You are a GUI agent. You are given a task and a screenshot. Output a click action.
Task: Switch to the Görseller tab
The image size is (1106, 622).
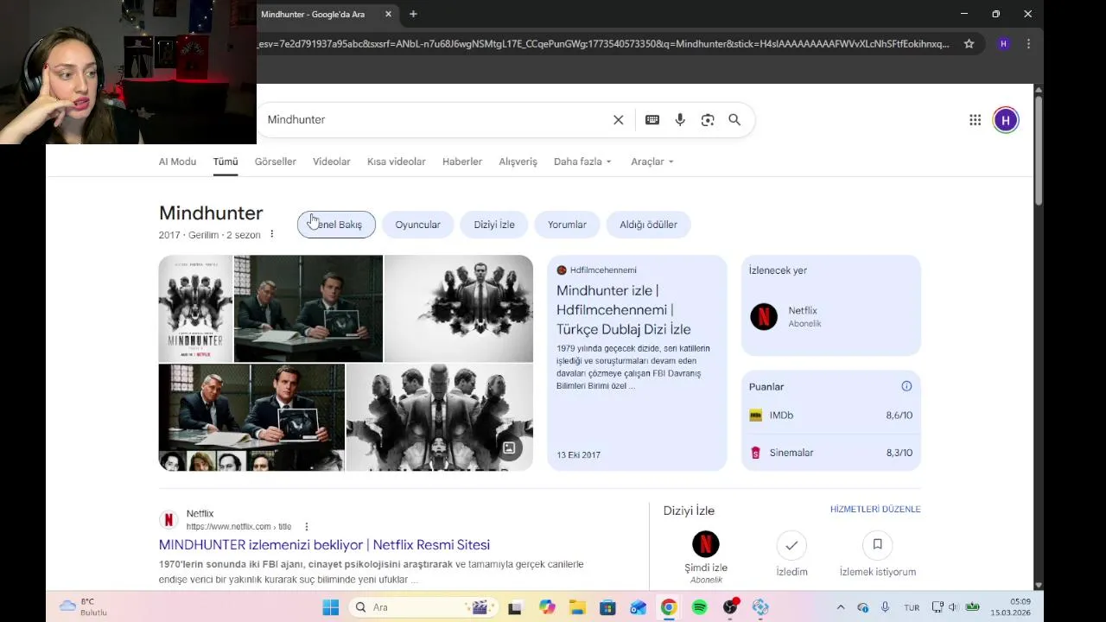pyautogui.click(x=276, y=162)
